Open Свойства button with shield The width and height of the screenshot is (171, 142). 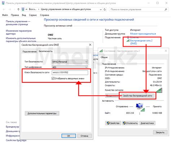[x=113, y=123]
